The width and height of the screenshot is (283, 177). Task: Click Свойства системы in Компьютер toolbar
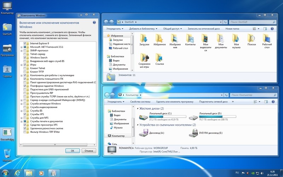click(x=140, y=102)
